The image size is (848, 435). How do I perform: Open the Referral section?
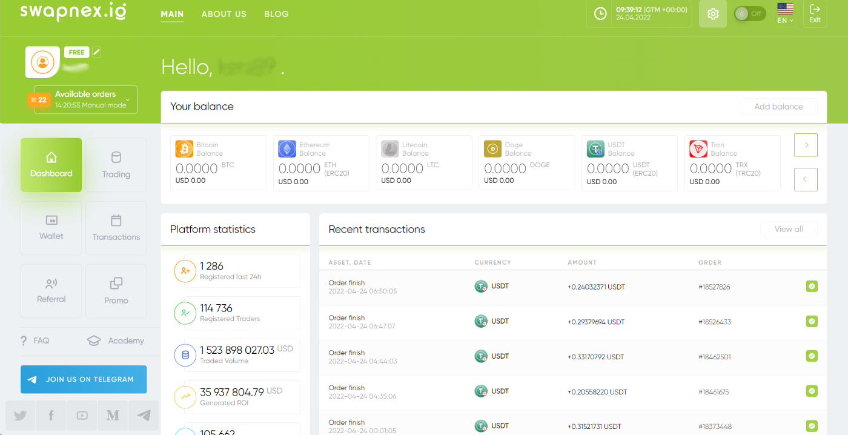51,291
